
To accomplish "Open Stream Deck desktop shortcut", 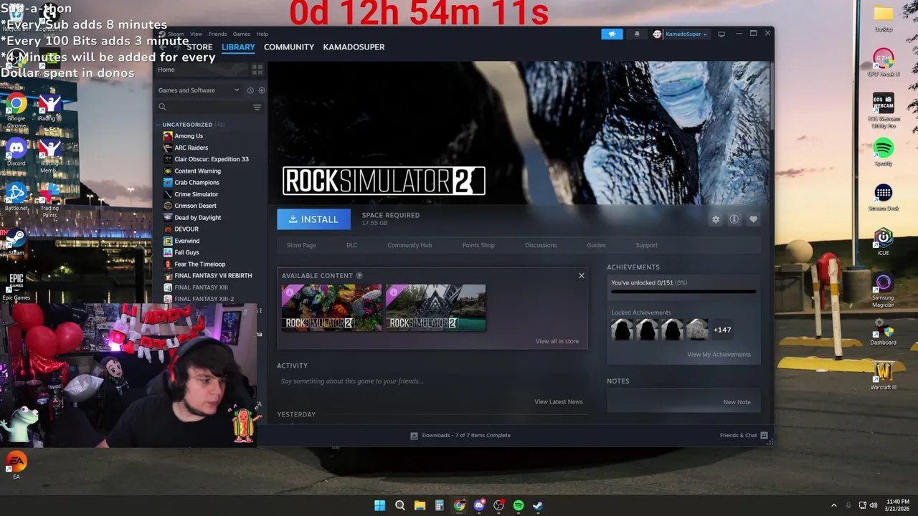I will point(884,197).
